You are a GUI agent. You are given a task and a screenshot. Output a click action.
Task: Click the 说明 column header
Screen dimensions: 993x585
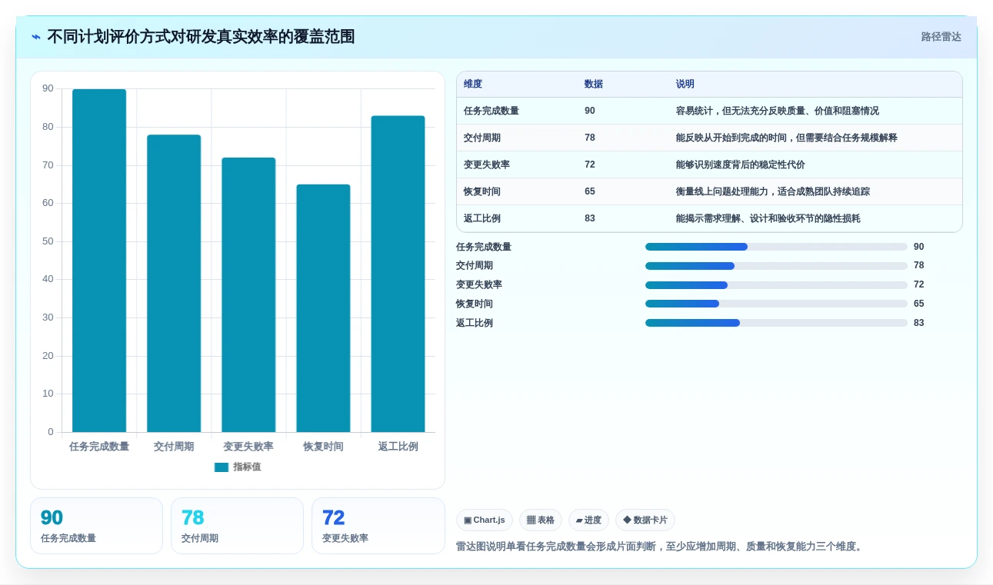click(685, 84)
